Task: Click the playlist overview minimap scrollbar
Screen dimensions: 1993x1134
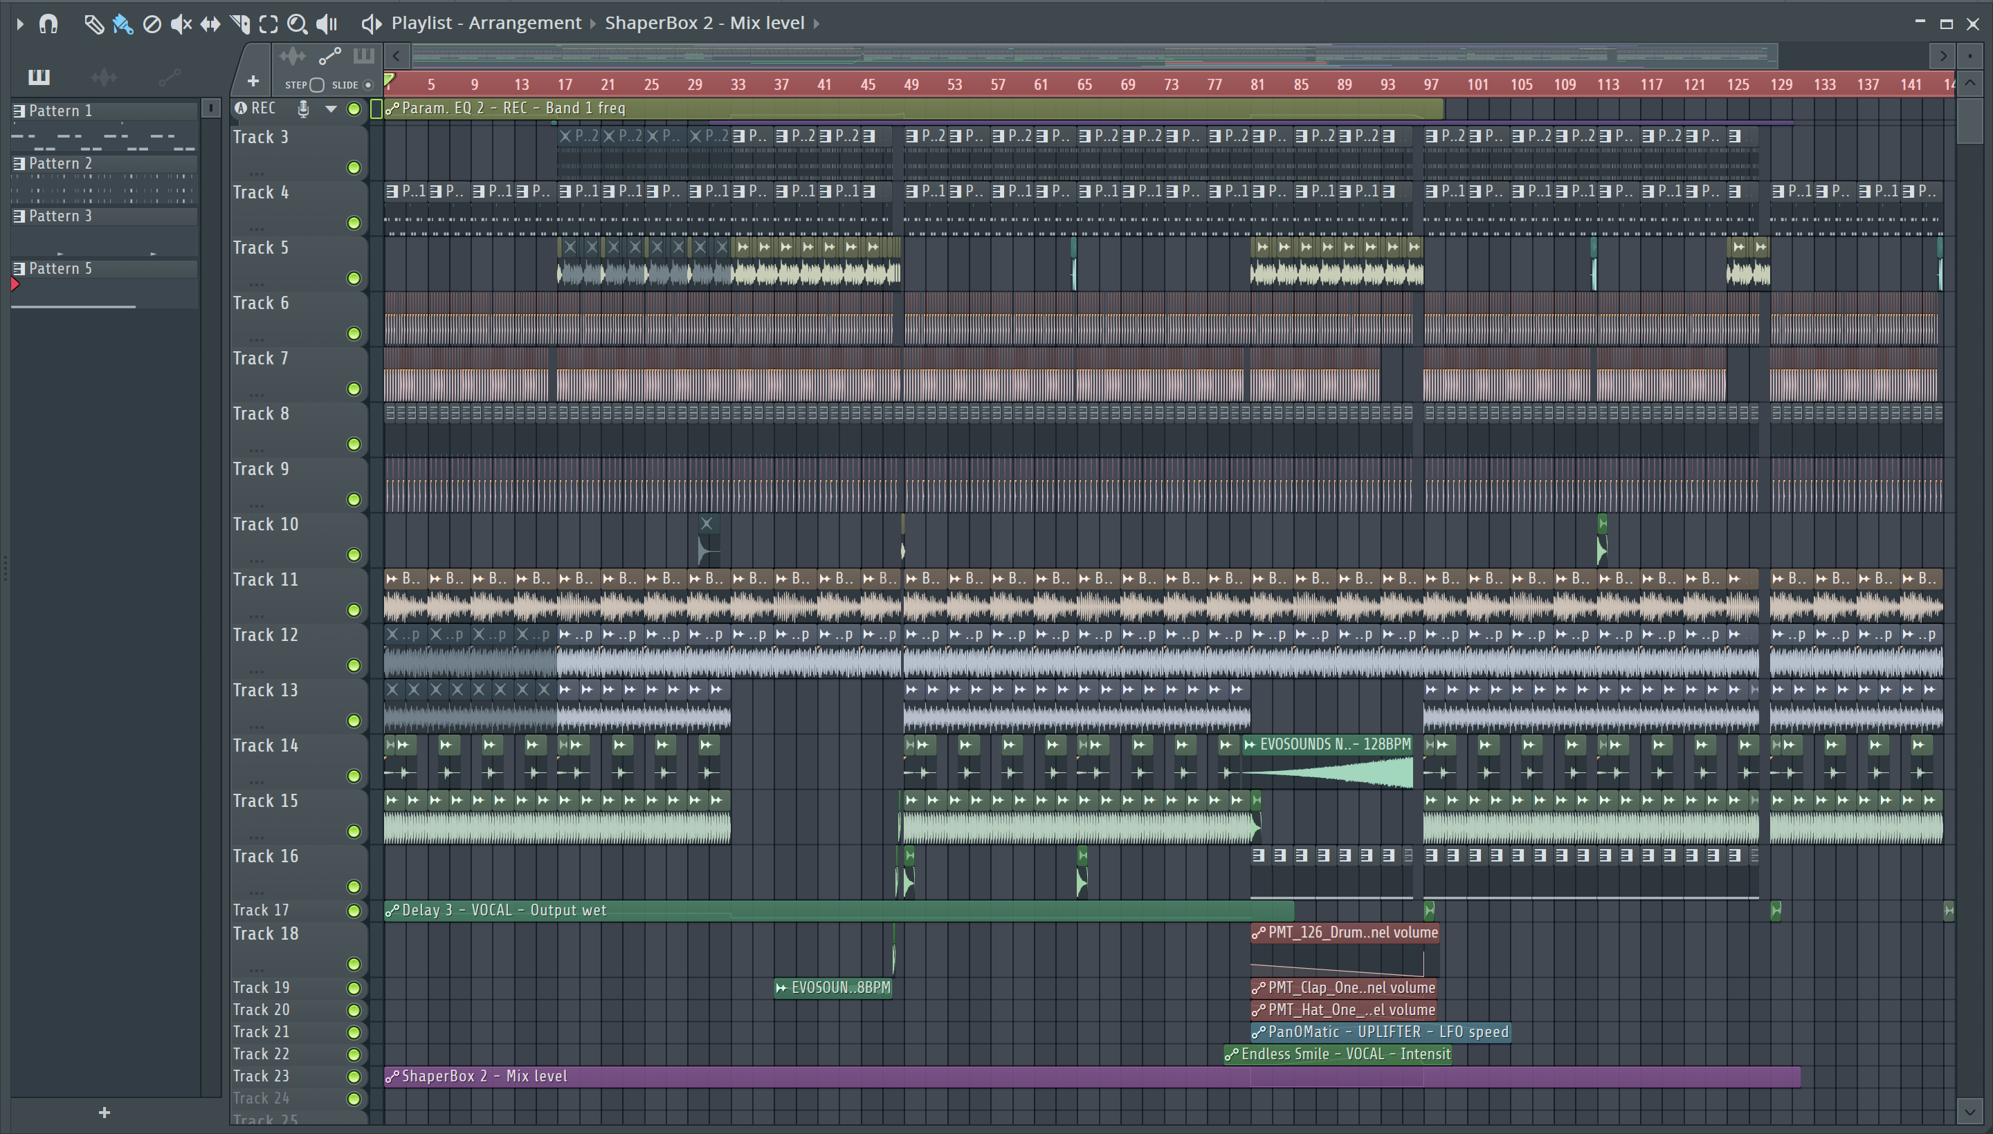Action: pyautogui.click(x=1095, y=55)
